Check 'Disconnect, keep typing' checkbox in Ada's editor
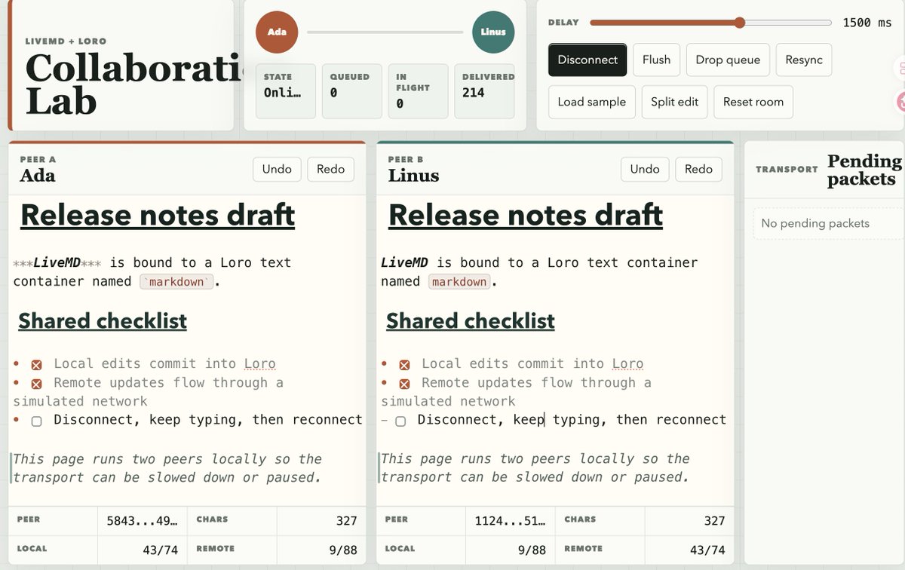This screenshot has width=905, height=570. [x=36, y=421]
